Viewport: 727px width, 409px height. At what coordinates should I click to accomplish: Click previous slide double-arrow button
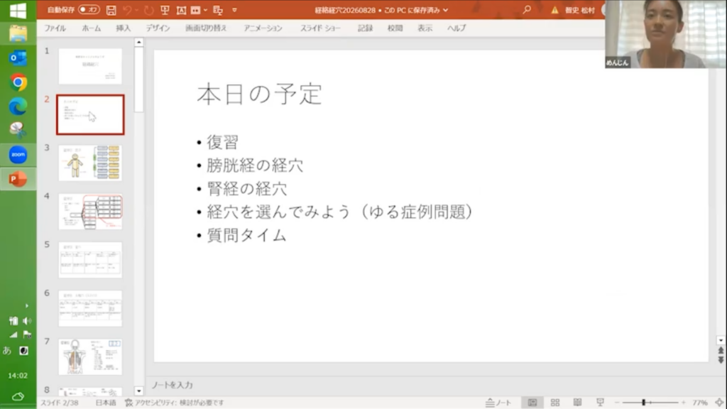coord(721,351)
